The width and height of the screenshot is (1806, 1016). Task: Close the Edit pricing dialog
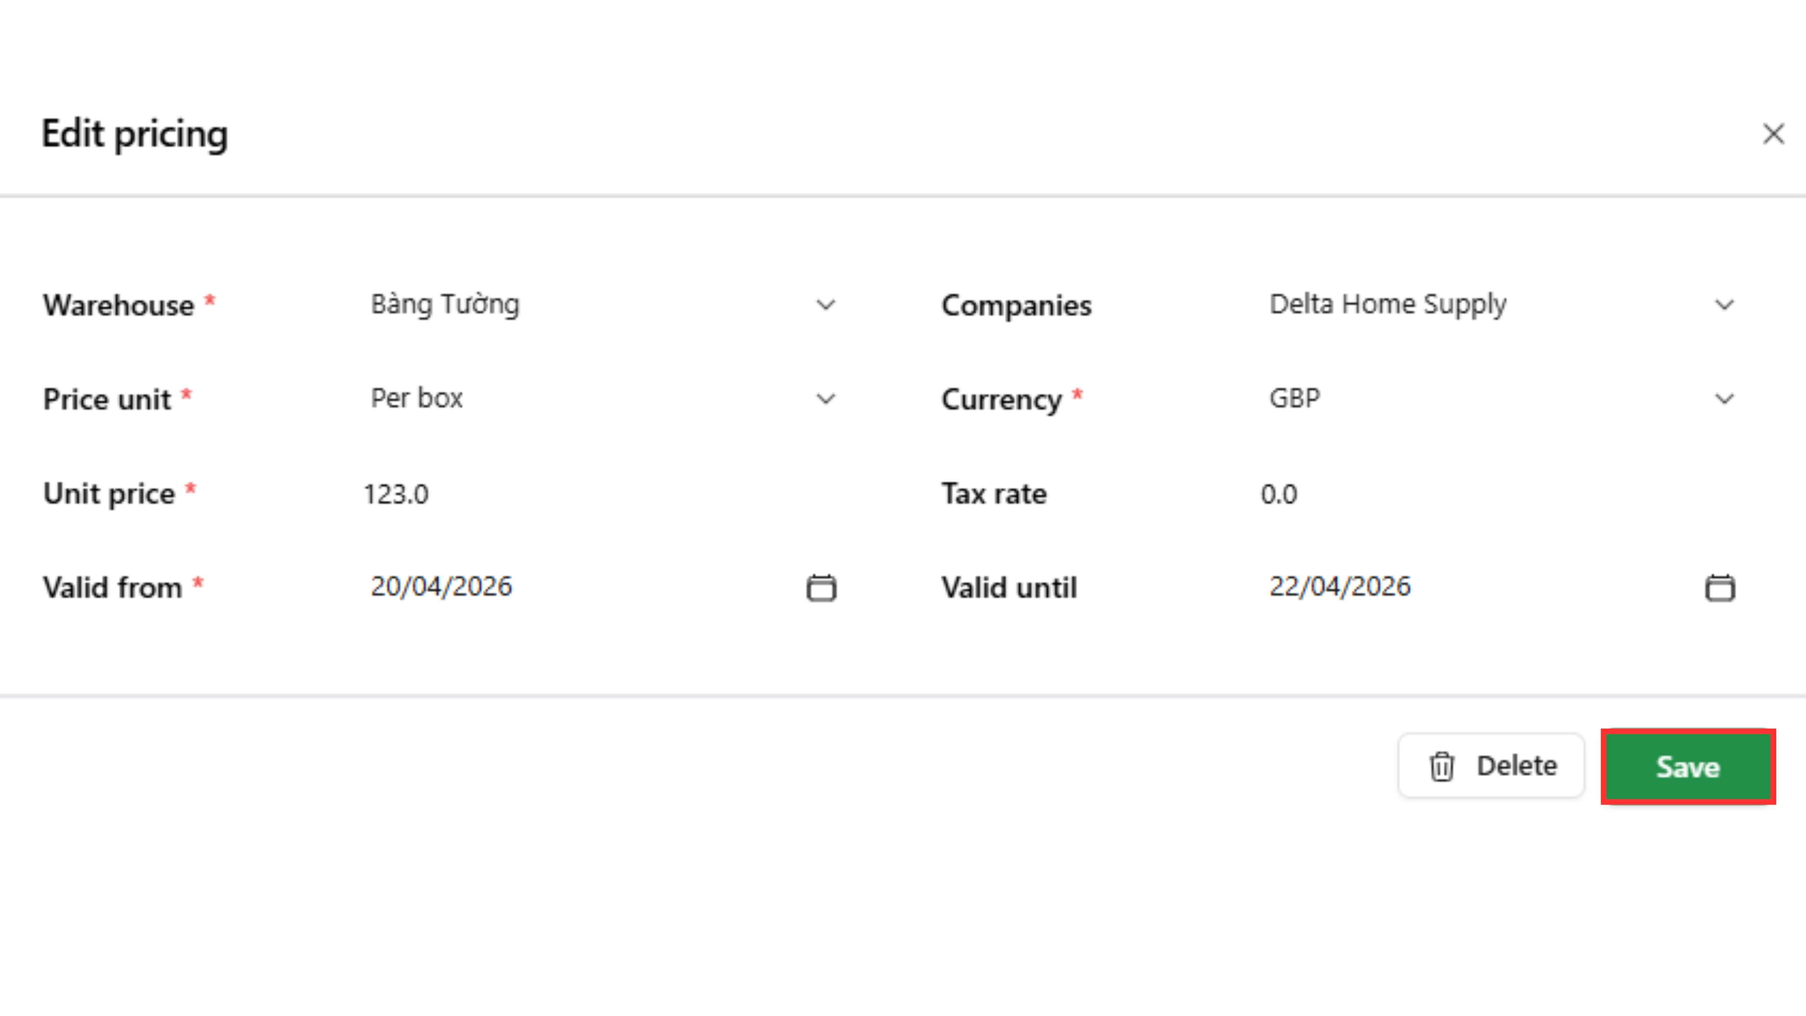point(1773,133)
